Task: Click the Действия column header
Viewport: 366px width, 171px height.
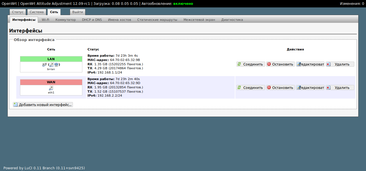Action: coord(295,49)
